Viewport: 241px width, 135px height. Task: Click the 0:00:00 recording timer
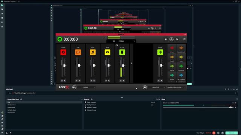[70, 39]
